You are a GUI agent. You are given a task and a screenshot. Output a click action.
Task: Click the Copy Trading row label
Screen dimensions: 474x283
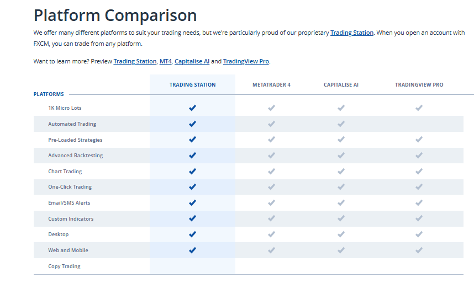64,266
